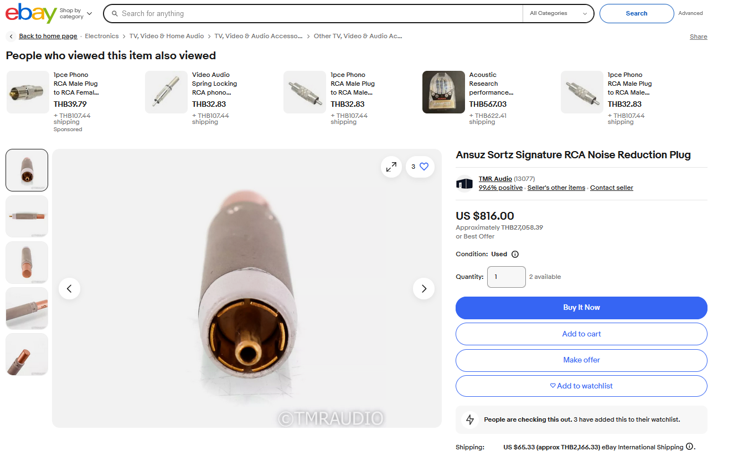Open shipping info icon after eBay International Shipping

point(689,447)
